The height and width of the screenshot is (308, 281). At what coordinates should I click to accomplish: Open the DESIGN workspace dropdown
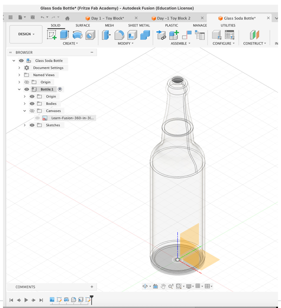(26, 34)
